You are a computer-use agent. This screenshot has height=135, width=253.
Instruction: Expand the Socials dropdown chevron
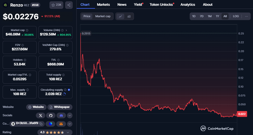coord(70,115)
